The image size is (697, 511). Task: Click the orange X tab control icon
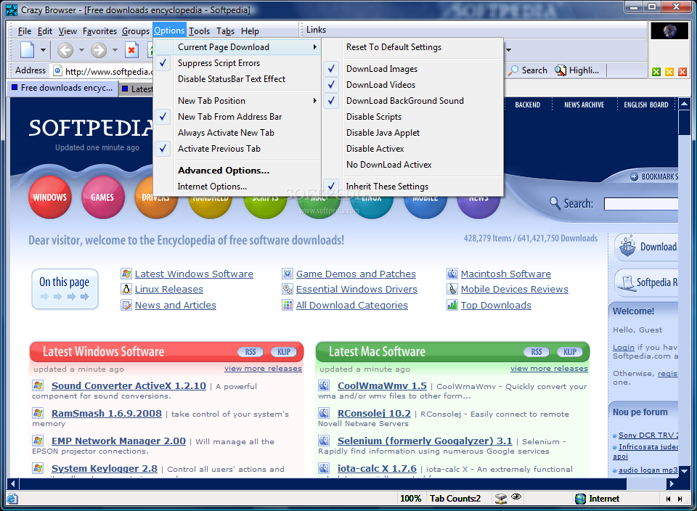(x=669, y=72)
